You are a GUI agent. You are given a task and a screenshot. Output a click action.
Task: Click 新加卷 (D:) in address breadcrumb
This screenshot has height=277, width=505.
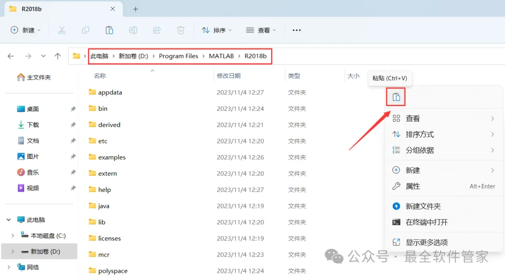(133, 56)
